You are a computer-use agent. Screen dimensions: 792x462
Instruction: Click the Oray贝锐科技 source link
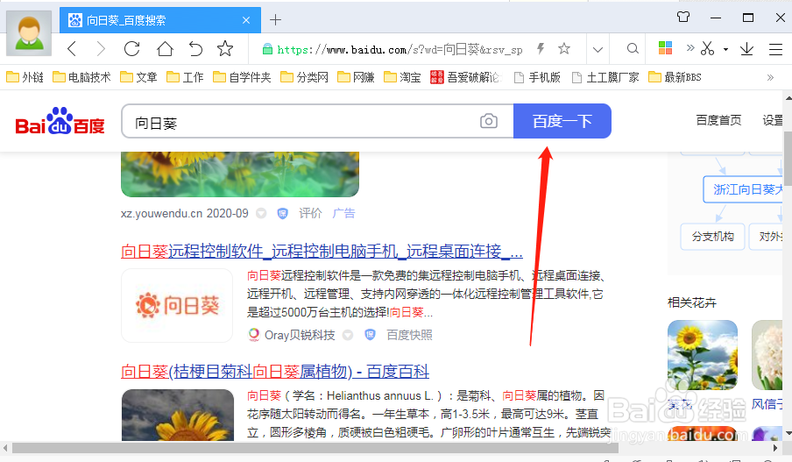pos(300,335)
